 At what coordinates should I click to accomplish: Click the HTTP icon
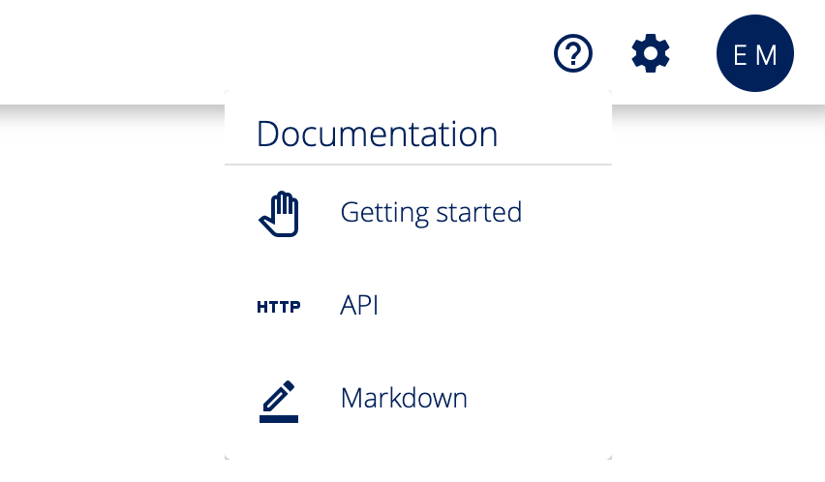279,307
